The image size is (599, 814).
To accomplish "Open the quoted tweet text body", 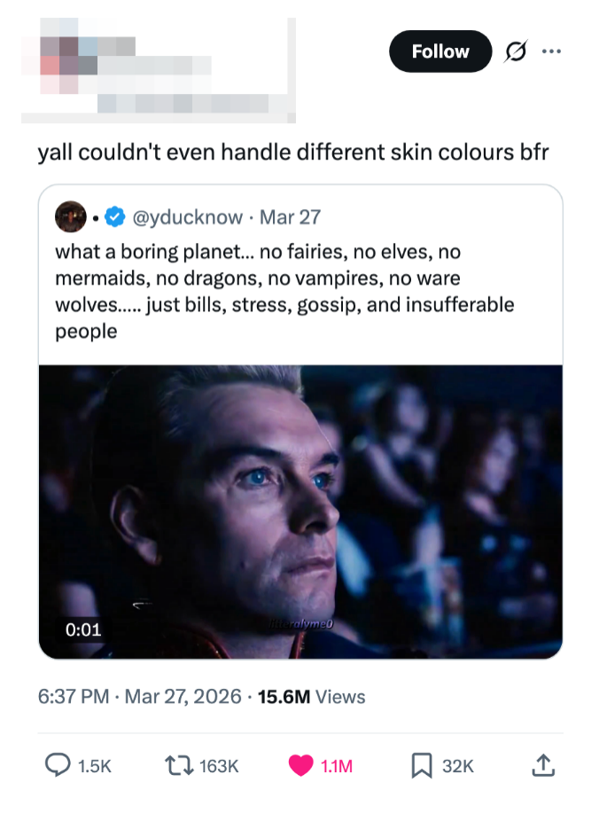I will (x=284, y=292).
